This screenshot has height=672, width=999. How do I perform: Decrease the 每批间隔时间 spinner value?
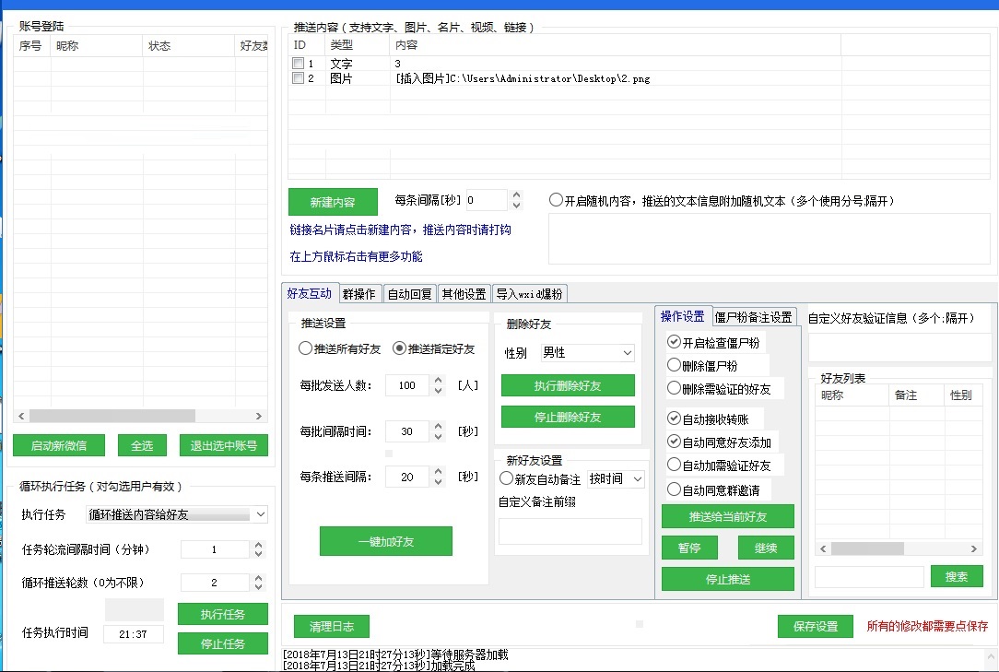(438, 436)
